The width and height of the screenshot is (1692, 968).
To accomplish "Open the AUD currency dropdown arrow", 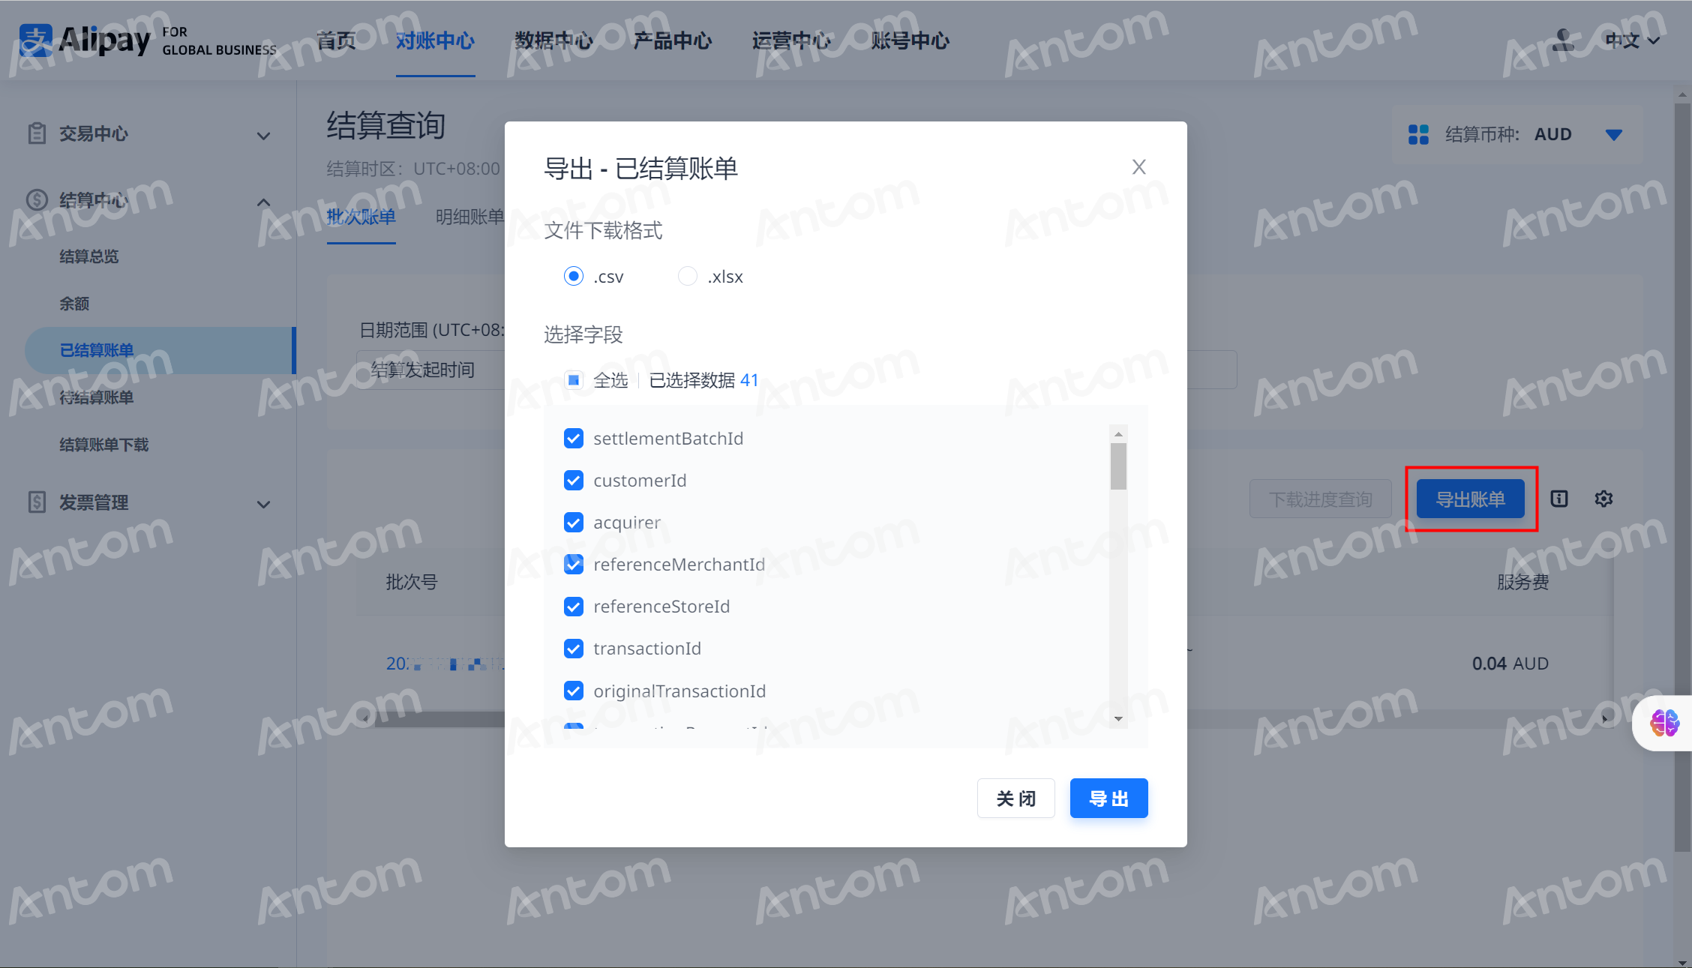I will [1614, 135].
